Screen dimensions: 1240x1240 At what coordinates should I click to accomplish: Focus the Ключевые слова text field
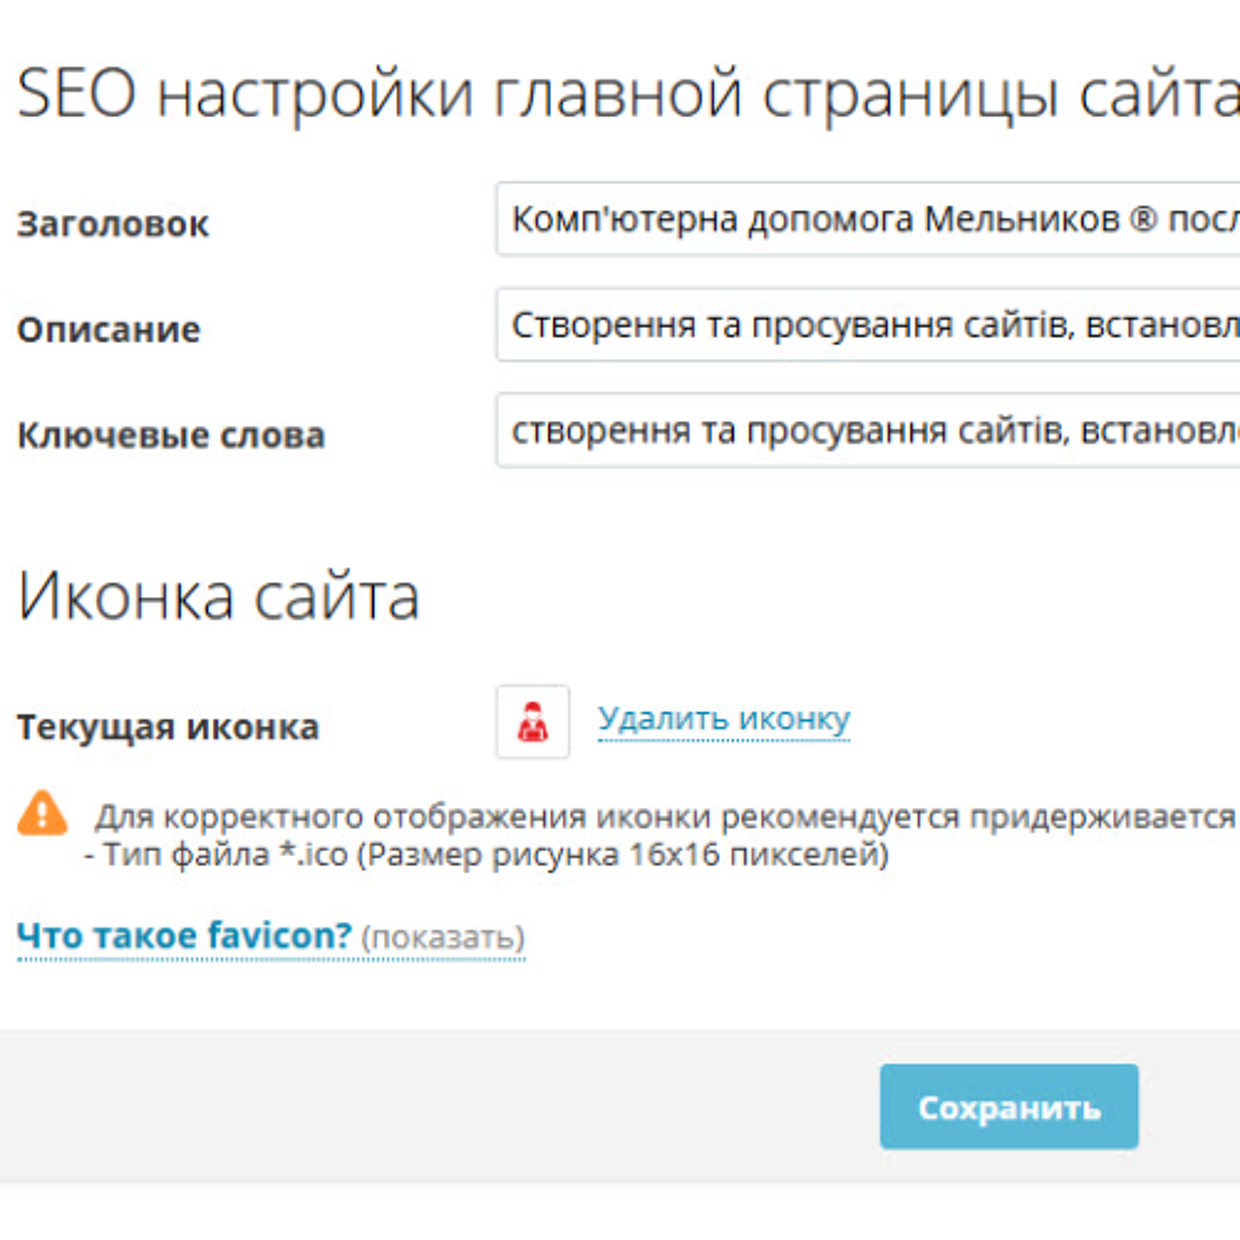click(868, 430)
